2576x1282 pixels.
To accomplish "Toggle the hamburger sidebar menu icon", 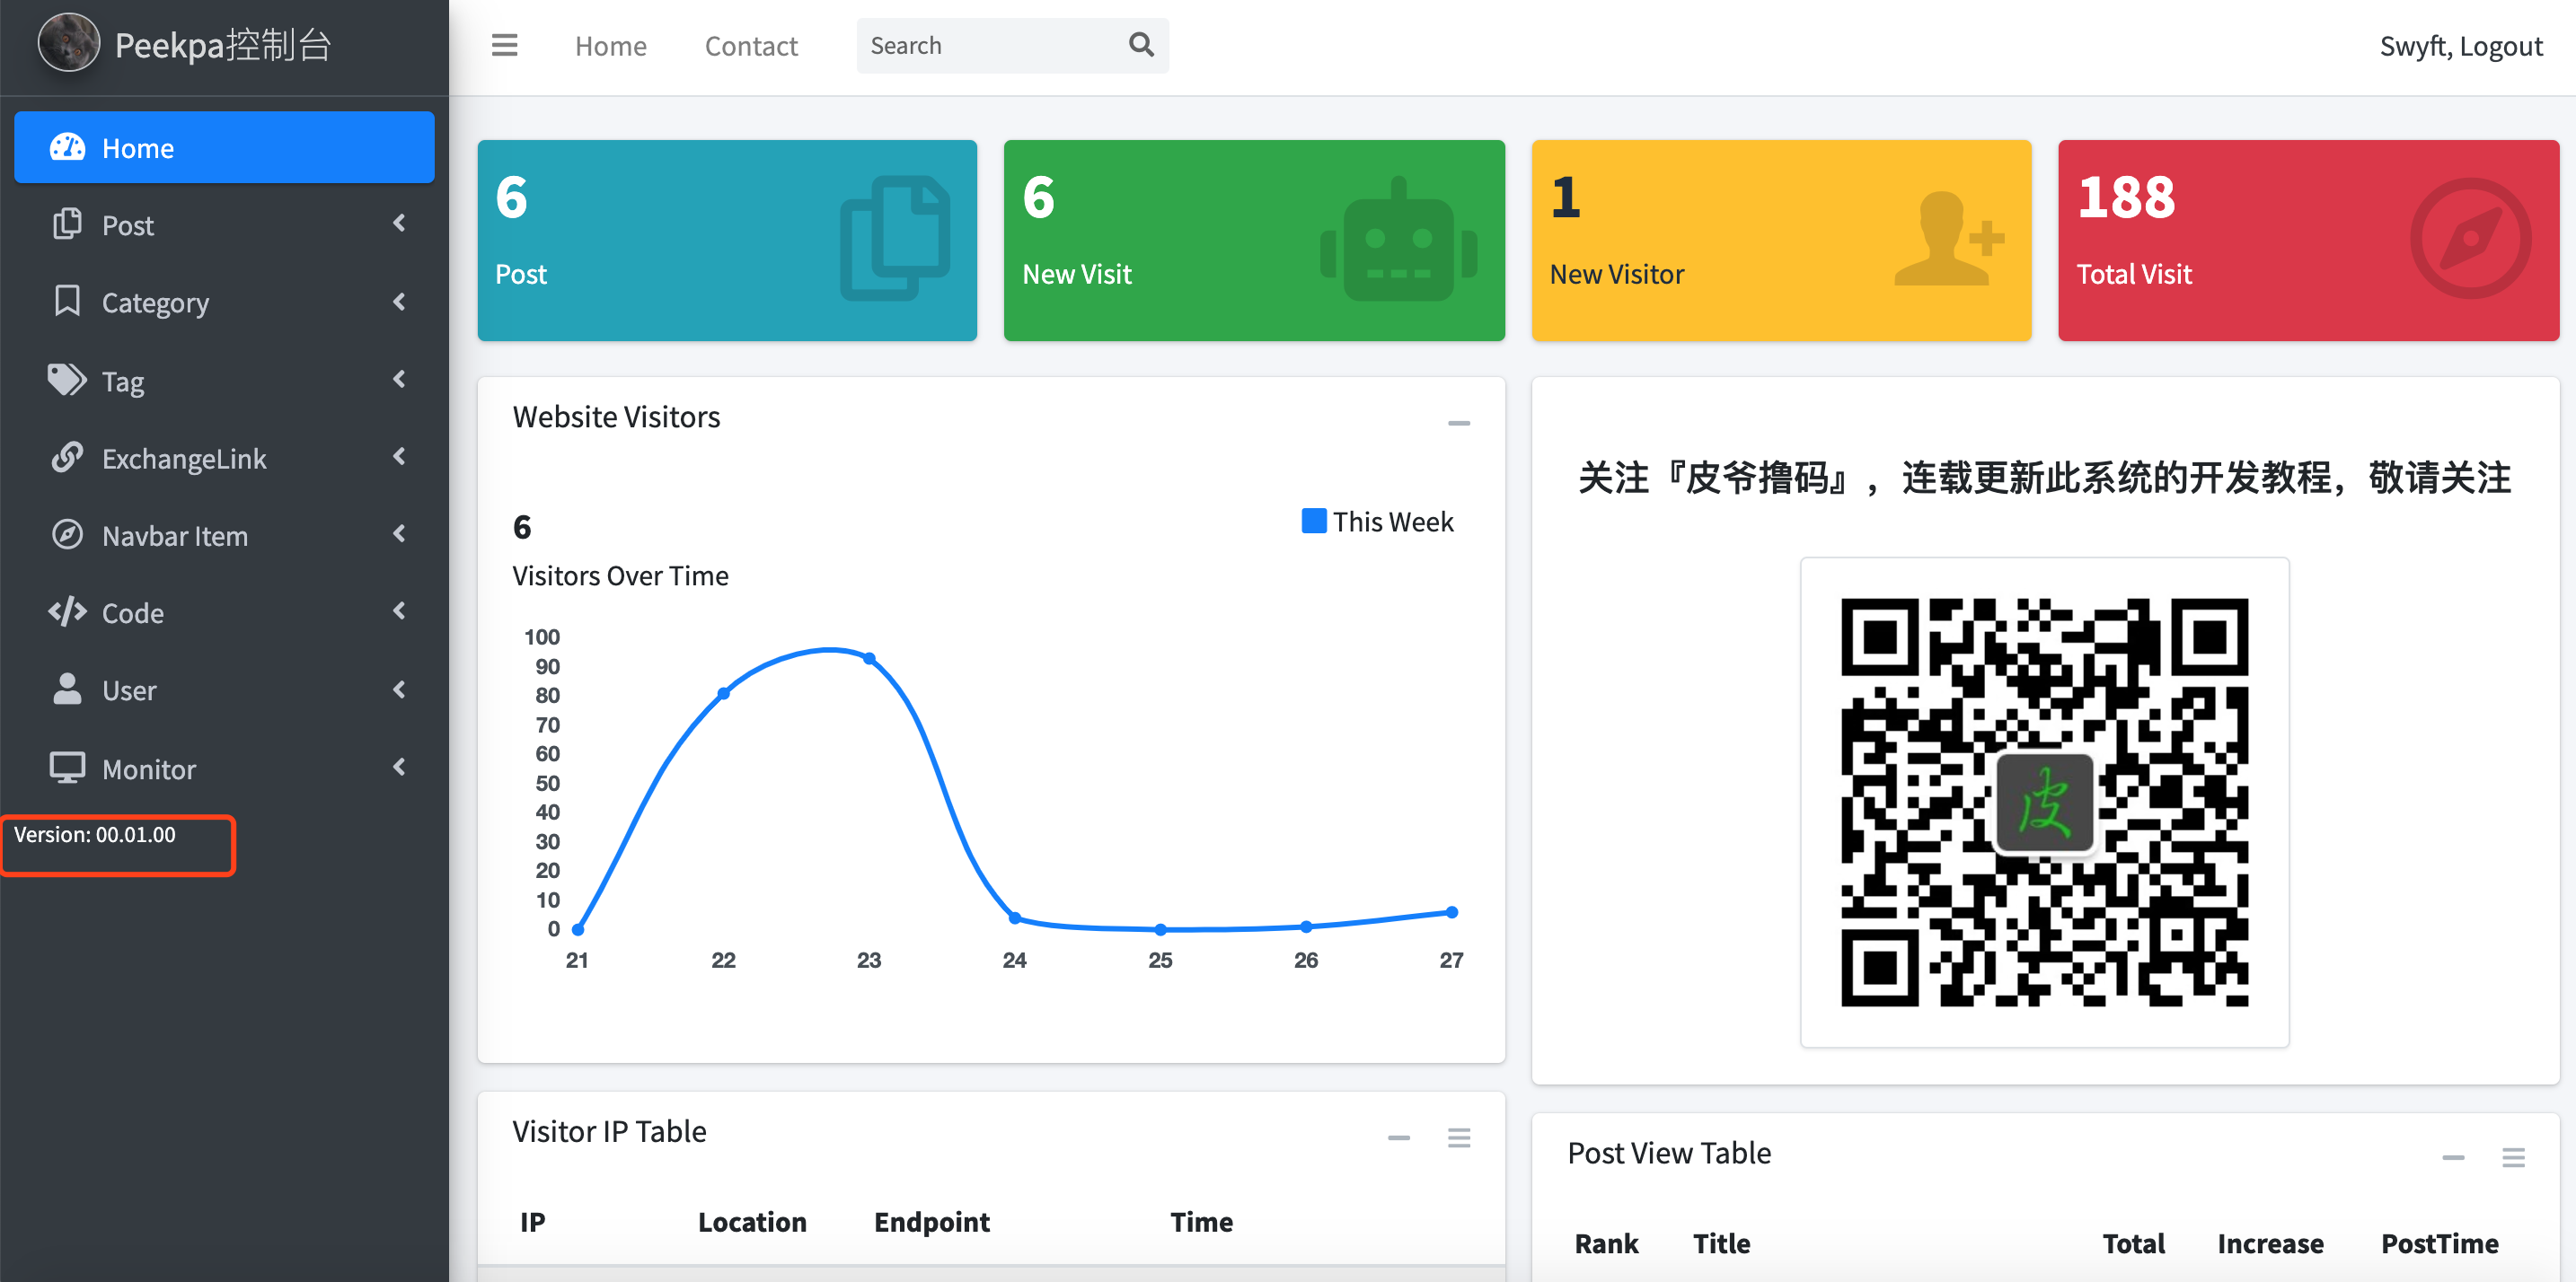I will 504,45.
